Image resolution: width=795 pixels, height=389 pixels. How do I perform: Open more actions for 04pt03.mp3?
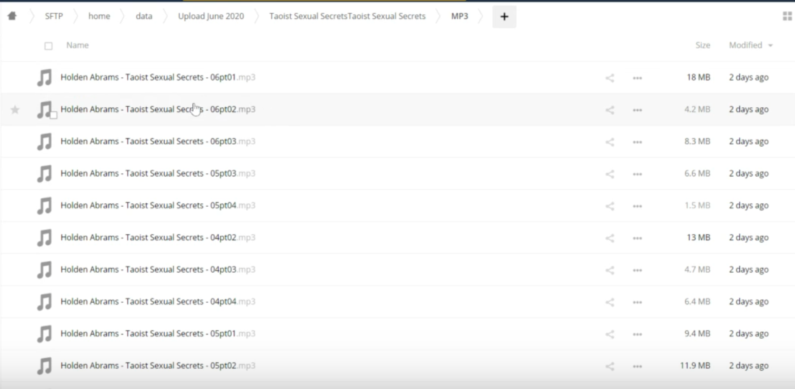pyautogui.click(x=637, y=270)
